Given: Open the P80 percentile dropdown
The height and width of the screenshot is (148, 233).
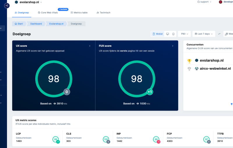Looking at the screenshot, I should point(184,34).
